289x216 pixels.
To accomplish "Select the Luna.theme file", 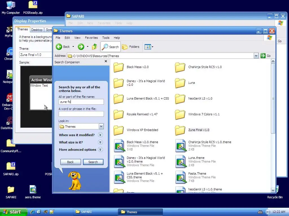I will pyautogui.click(x=196, y=161).
